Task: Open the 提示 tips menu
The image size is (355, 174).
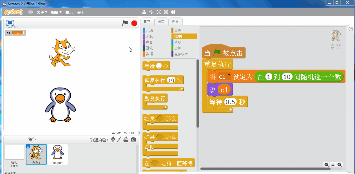Action: (x=69, y=12)
